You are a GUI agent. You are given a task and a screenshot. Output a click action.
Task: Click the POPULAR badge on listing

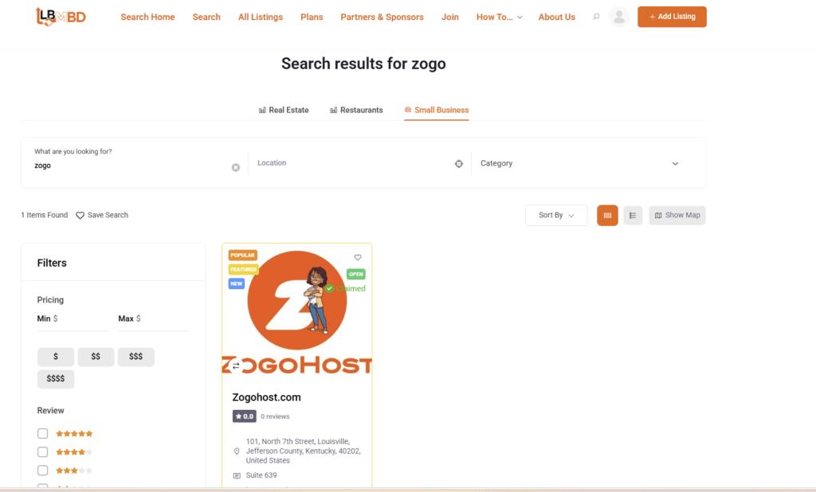click(242, 256)
